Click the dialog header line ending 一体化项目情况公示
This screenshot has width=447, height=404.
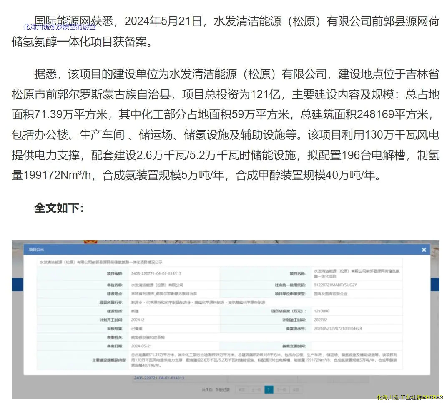pos(101,262)
